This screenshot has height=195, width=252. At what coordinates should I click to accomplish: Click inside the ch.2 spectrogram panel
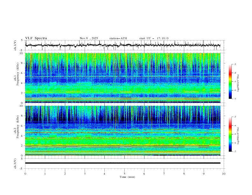[x=122, y=131]
